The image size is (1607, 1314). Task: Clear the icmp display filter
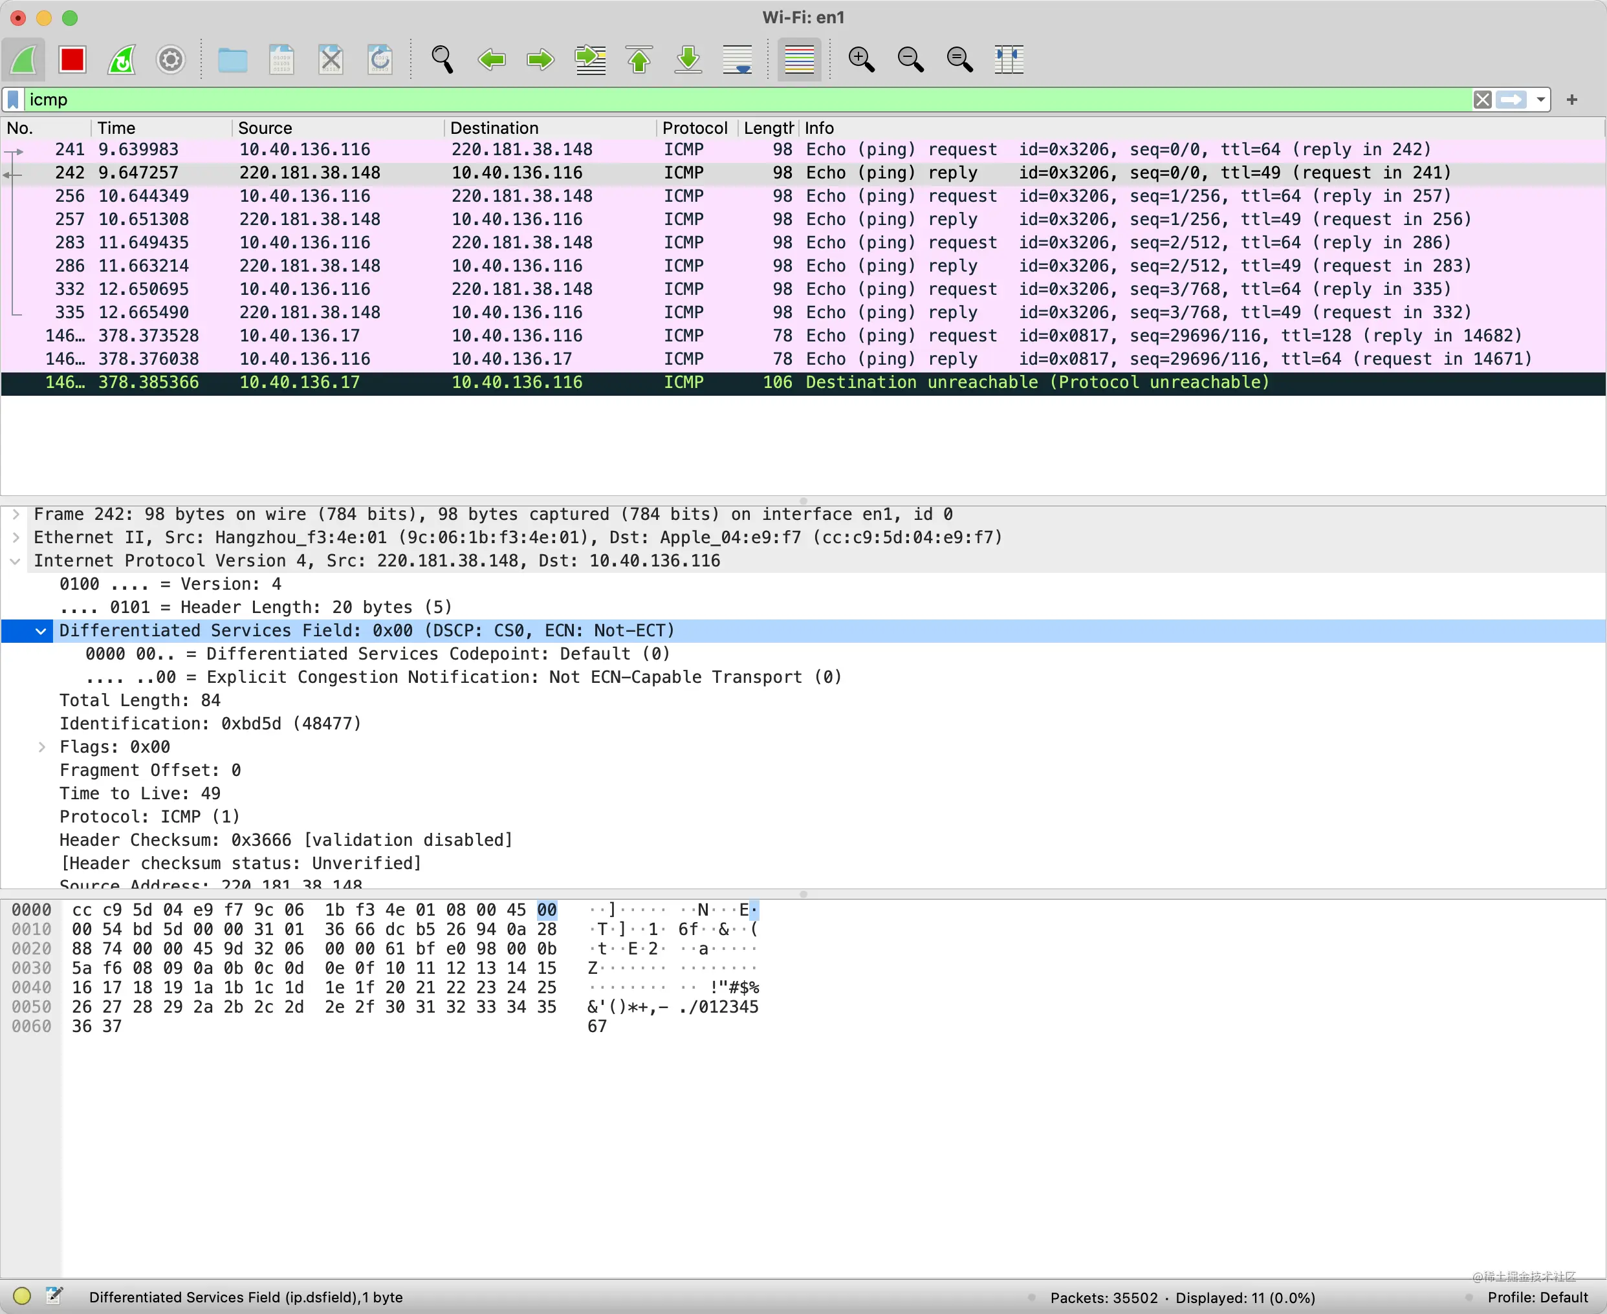click(1482, 100)
